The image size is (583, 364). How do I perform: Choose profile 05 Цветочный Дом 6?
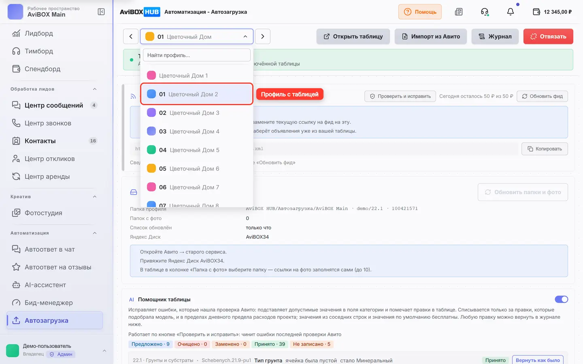click(197, 169)
